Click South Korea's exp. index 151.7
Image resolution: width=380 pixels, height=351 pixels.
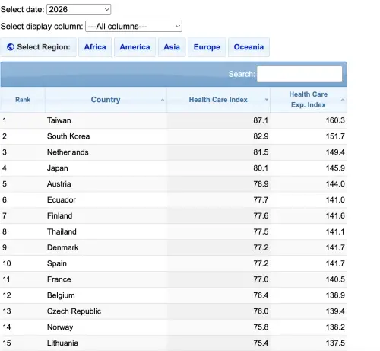coord(335,136)
